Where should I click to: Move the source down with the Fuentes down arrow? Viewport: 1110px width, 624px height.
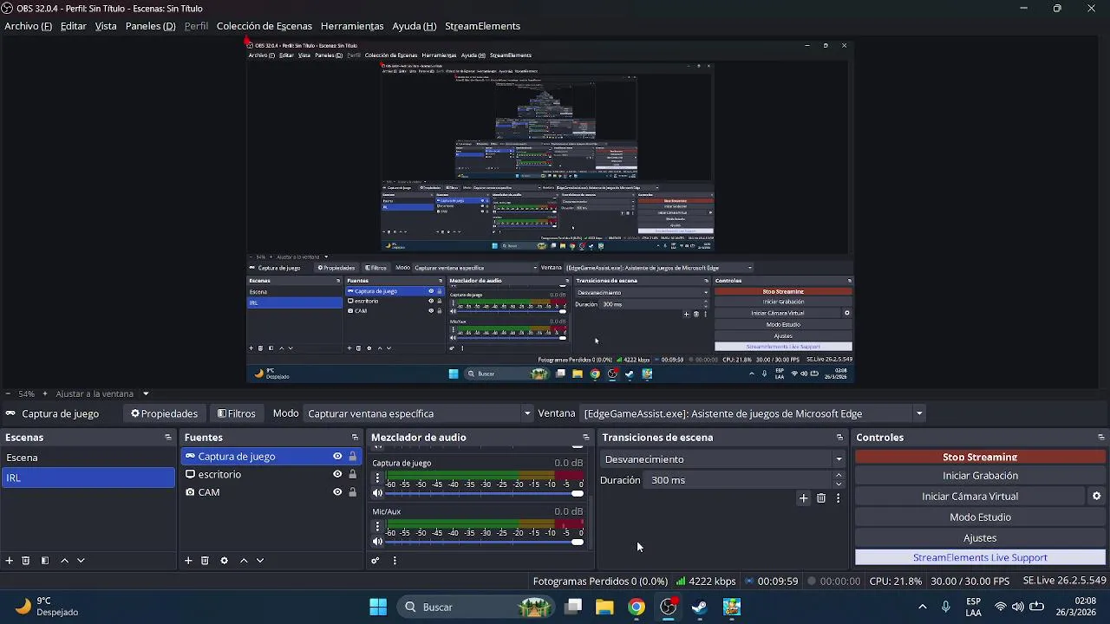259,561
